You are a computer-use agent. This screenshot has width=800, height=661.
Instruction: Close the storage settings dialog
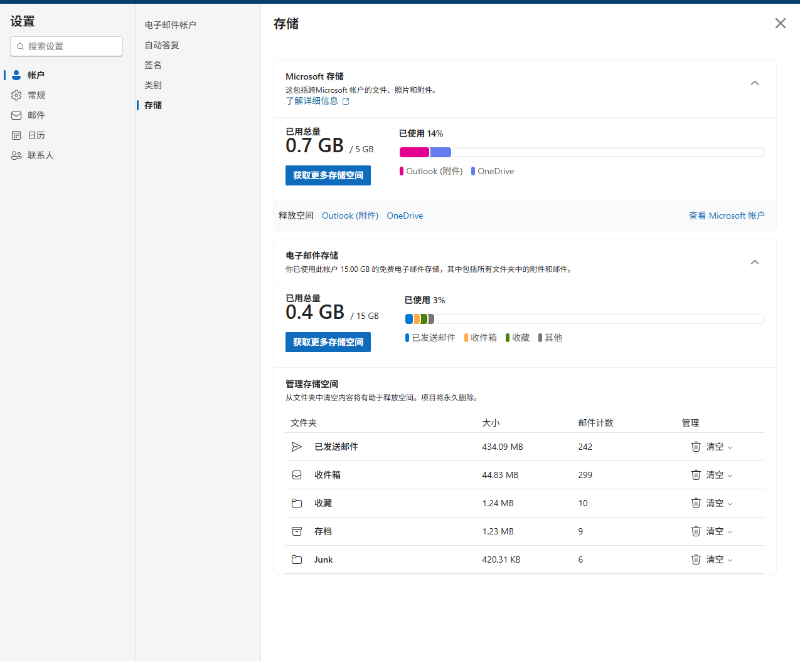(781, 23)
